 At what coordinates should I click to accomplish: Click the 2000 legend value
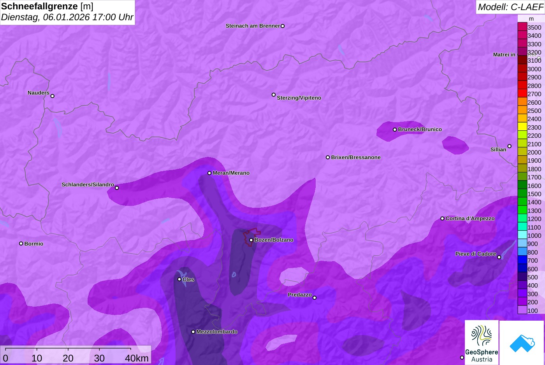534,153
